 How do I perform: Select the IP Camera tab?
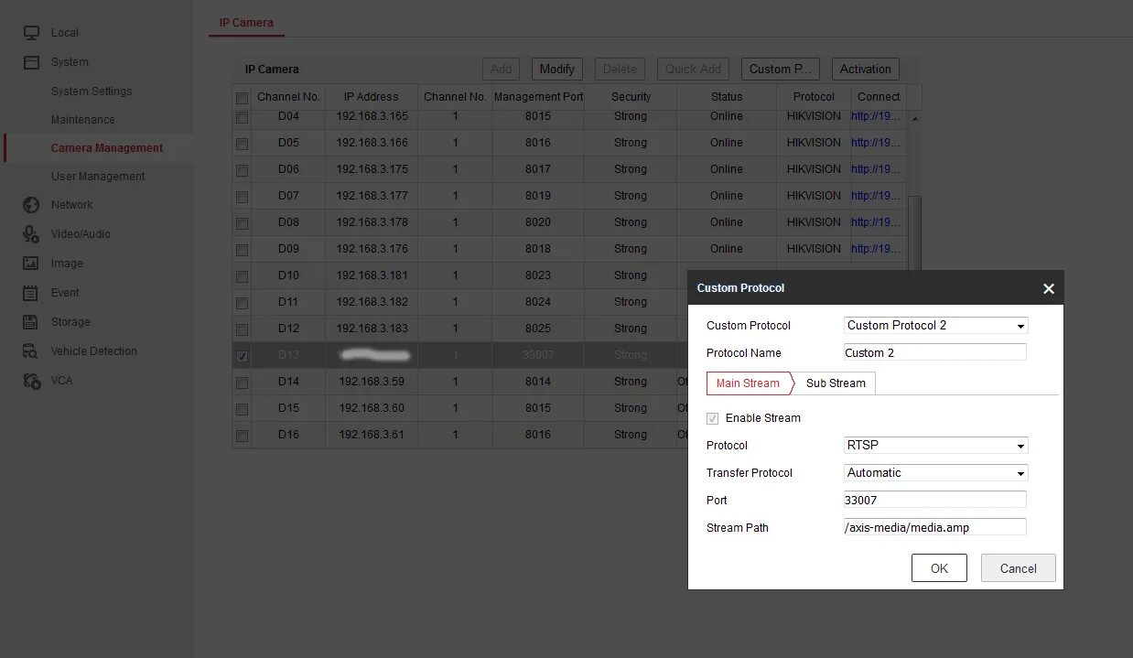pos(246,22)
